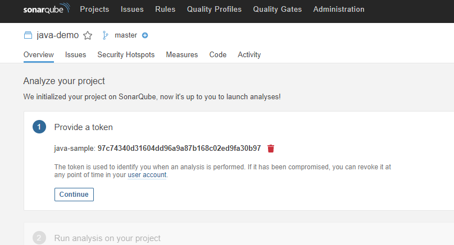
Task: Follow the user account link
Action: [147, 175]
